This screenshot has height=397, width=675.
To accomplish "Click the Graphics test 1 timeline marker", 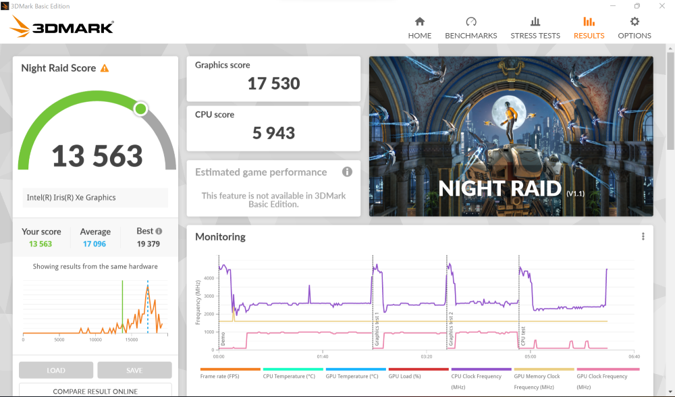I will [x=377, y=329].
